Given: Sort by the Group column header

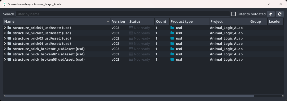Looking at the screenshot, I should pyautogui.click(x=259, y=21).
